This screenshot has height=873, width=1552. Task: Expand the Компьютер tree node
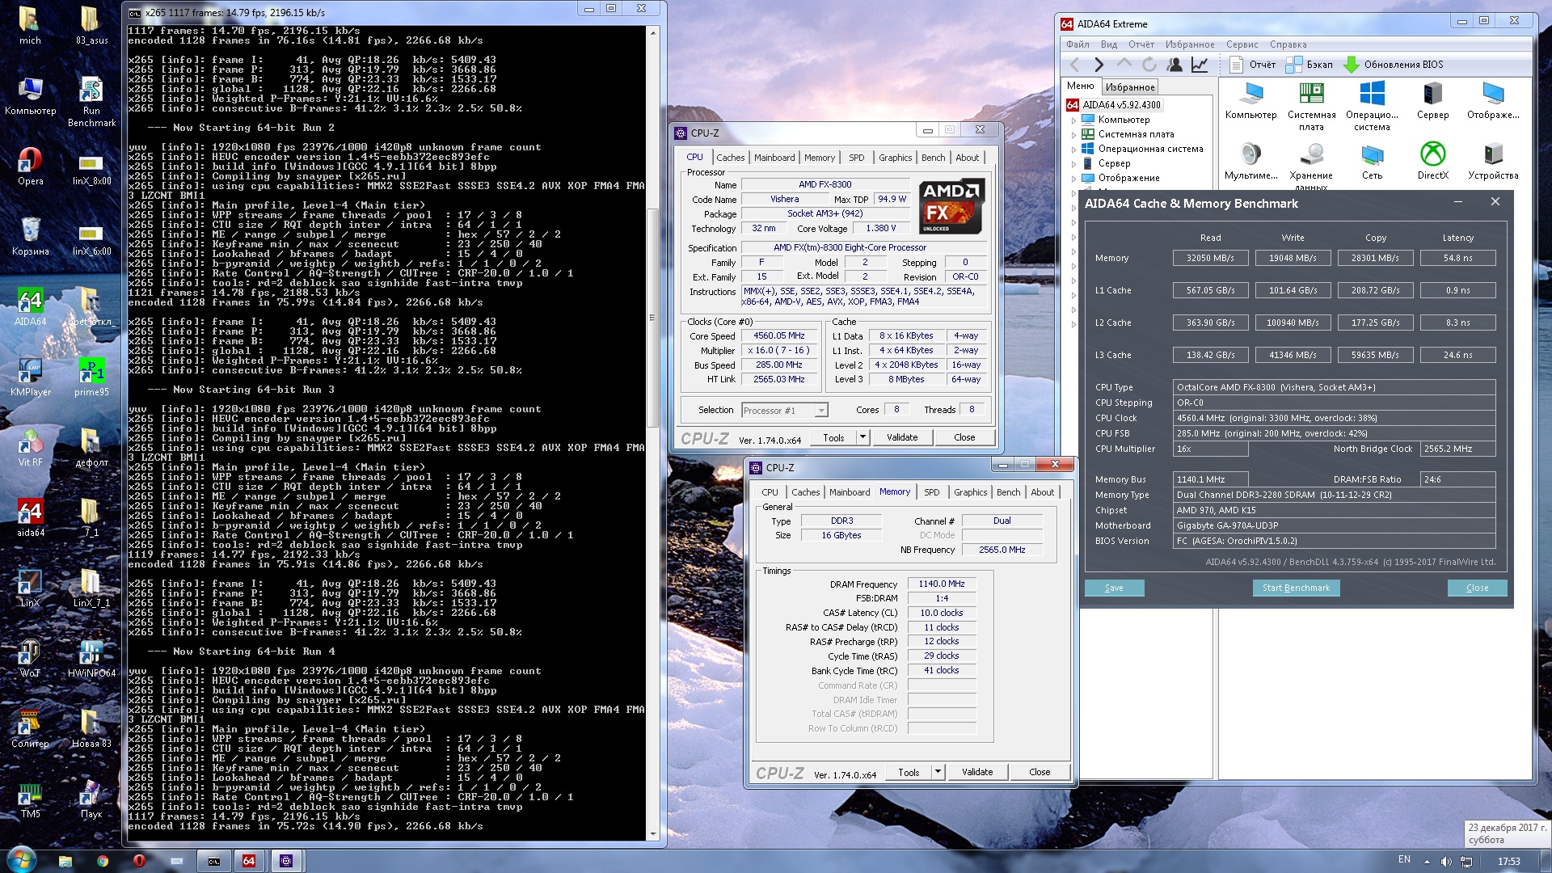tap(1074, 120)
